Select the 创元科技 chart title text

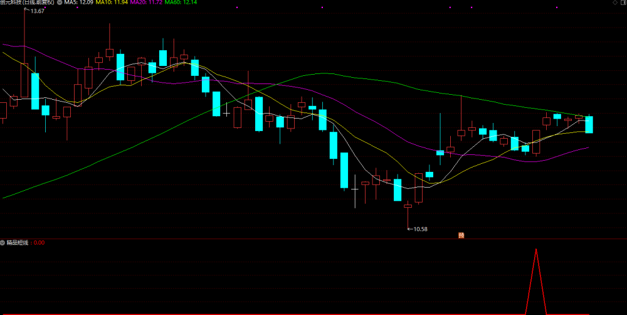click(x=26, y=3)
